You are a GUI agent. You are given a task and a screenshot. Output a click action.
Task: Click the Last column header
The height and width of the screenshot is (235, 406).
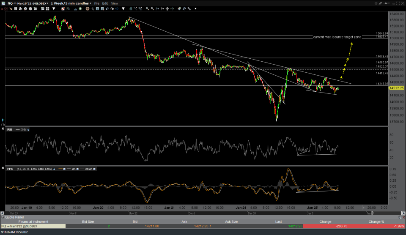coord(278,222)
